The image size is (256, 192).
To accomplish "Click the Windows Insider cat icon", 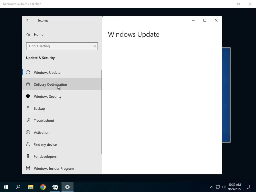I will (x=28, y=168).
